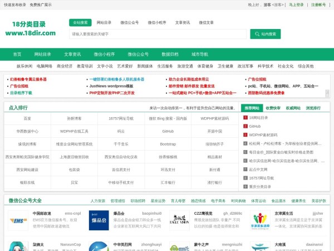Open 千千音乐 grid cell
This screenshot has width=334, height=251.
point(121,144)
